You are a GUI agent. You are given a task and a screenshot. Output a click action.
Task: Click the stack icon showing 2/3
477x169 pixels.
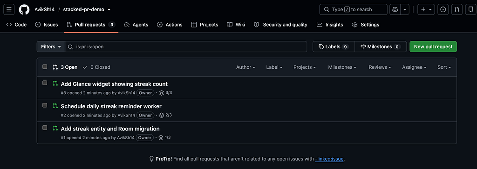[x=161, y=115]
